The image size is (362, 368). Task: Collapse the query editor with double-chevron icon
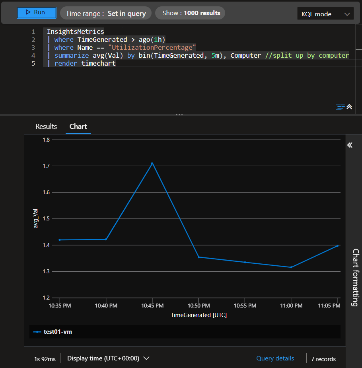tap(350, 107)
